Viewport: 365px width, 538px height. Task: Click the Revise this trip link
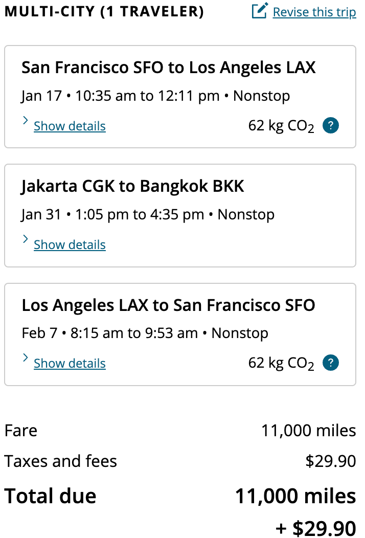tap(314, 12)
